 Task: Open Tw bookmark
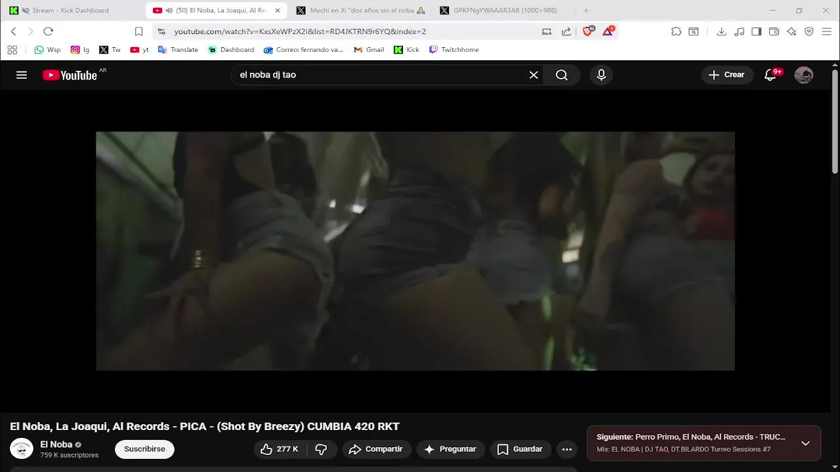[x=110, y=50]
